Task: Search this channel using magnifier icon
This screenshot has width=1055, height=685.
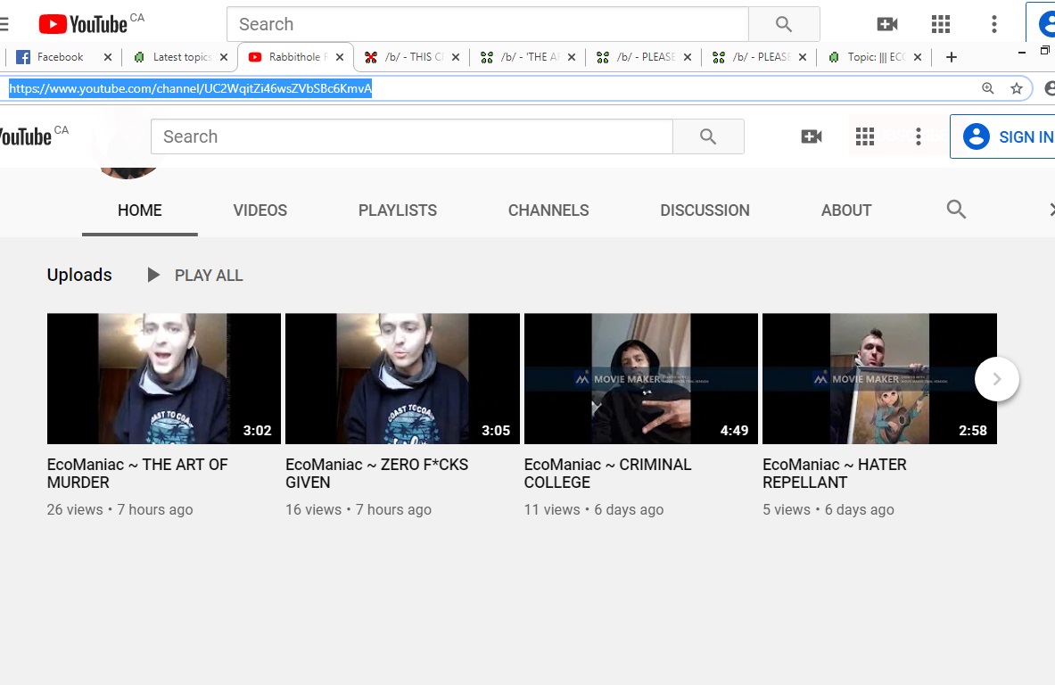Action: (956, 210)
